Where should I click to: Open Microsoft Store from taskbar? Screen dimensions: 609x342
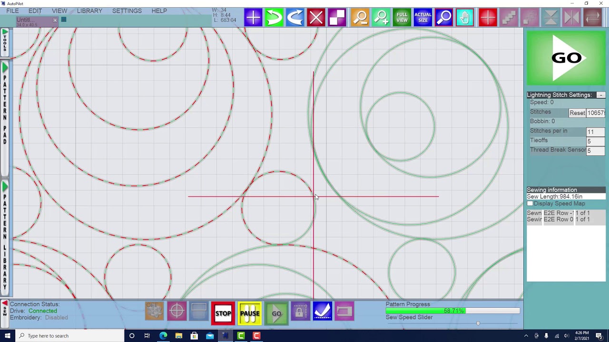(194, 336)
